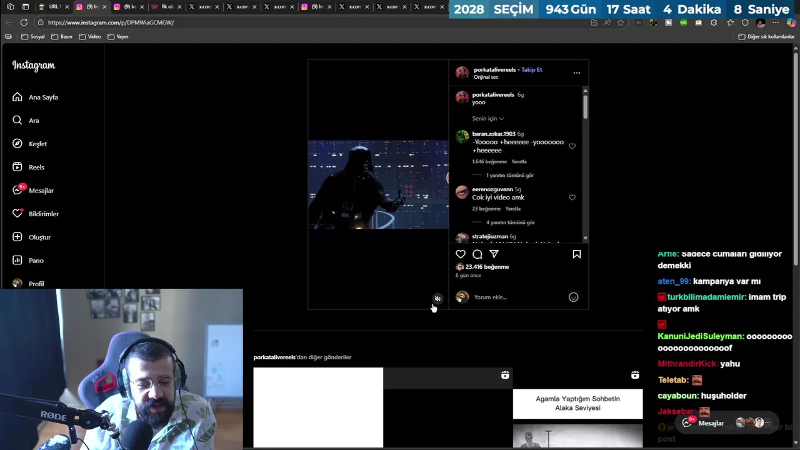Open Bildirimler notifications
This screenshot has width=800, height=450.
[x=35, y=214]
